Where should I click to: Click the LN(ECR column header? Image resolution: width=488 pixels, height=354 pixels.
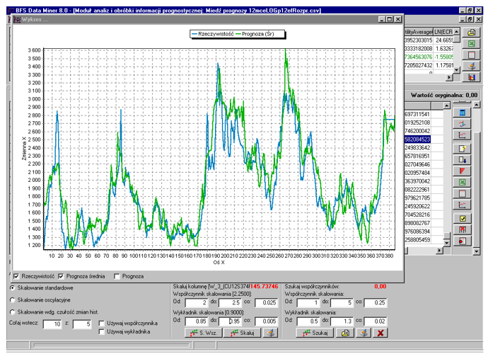pos(443,32)
